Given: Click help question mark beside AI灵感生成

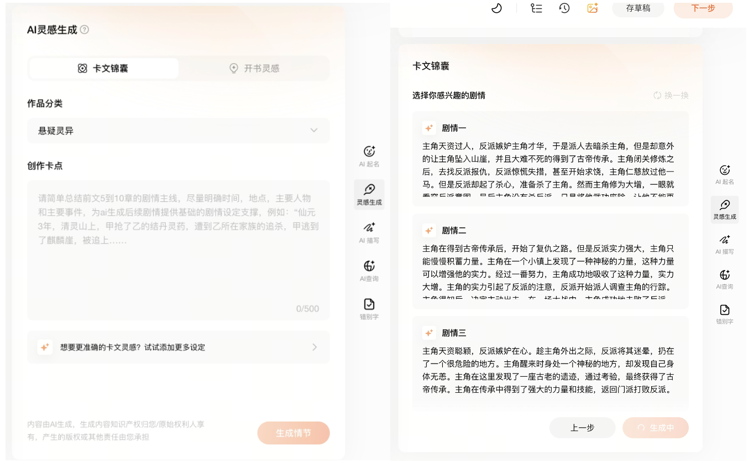Looking at the screenshot, I should coord(85,30).
